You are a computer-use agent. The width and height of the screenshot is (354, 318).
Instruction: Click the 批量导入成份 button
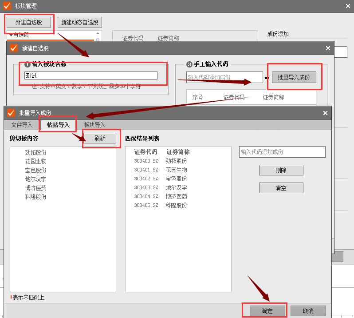coord(294,77)
